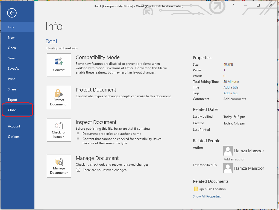Click the Related Documents heading
279x210 pixels.
coord(210,181)
